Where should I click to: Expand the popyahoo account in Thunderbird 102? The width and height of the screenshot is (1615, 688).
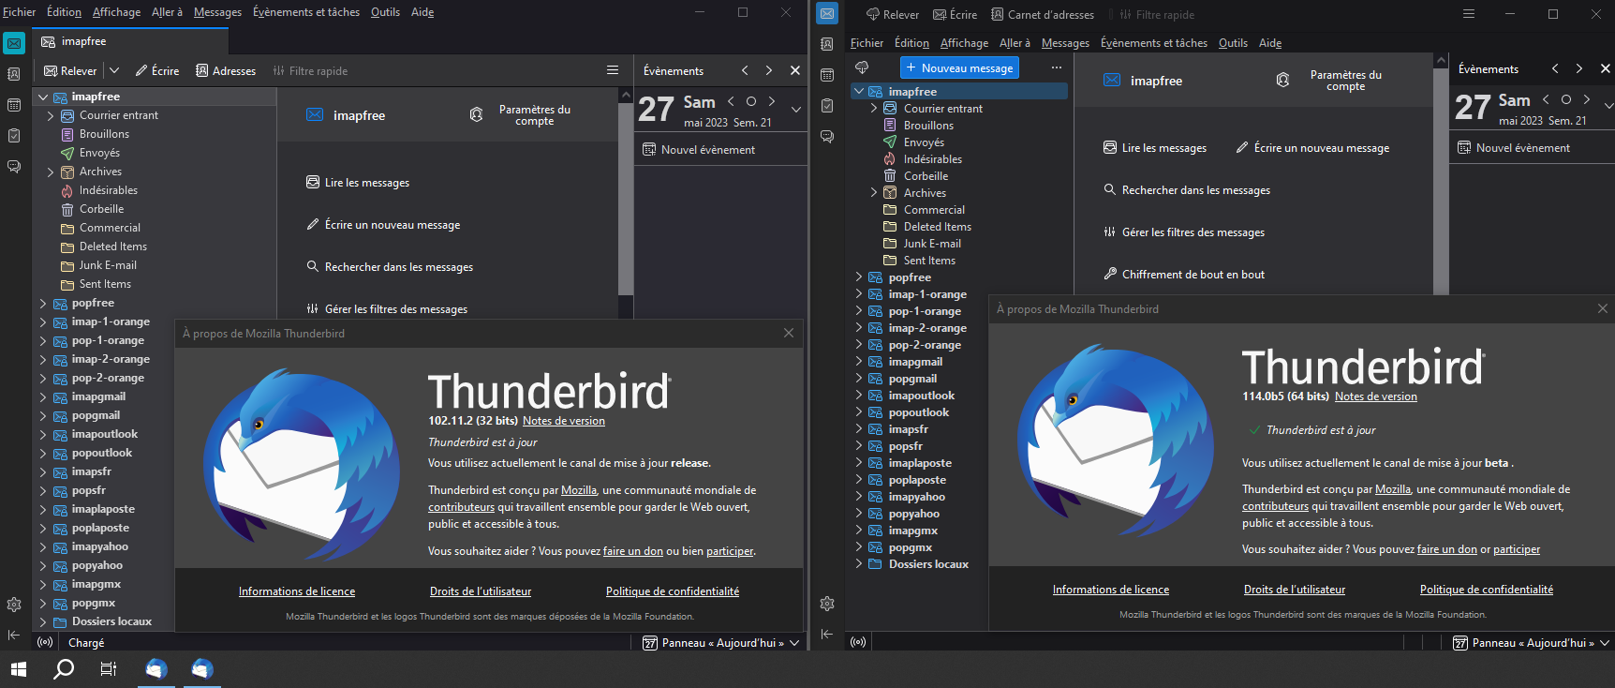tap(43, 565)
